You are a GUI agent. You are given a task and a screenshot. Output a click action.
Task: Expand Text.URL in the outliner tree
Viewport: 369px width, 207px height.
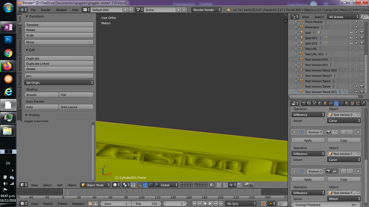[296, 49]
